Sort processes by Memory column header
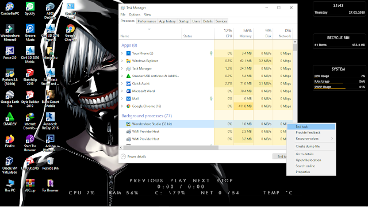 [244, 33]
